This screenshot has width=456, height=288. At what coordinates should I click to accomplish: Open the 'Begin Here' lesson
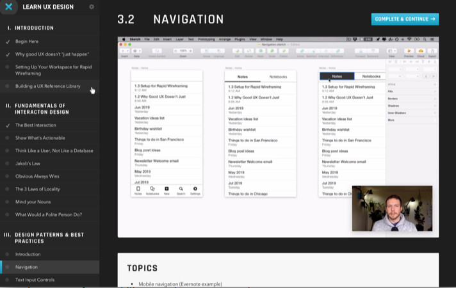[49, 41]
